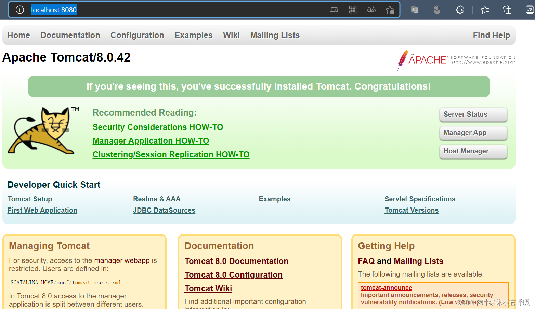Open Tomcat 8.0 Documentation link

click(236, 261)
